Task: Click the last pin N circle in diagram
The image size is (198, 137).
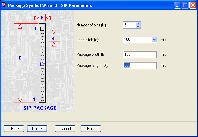Action: pos(42,99)
